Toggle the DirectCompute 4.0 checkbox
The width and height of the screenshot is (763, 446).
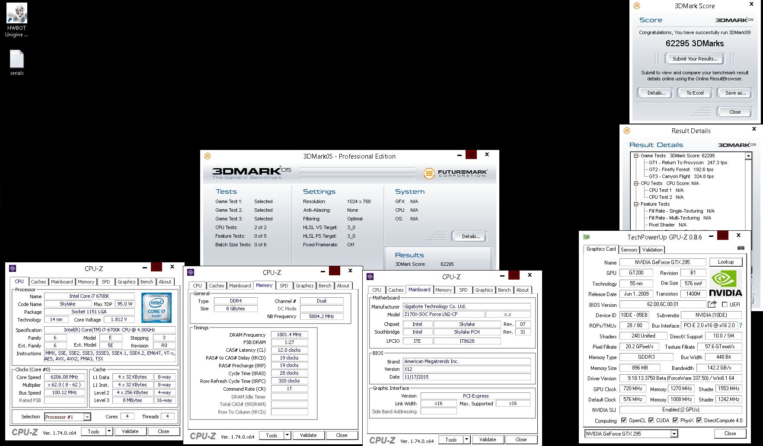pyautogui.click(x=699, y=420)
